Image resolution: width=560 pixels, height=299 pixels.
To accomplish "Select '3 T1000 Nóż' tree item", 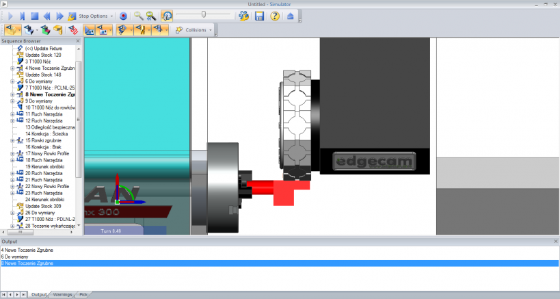I will tap(38, 62).
